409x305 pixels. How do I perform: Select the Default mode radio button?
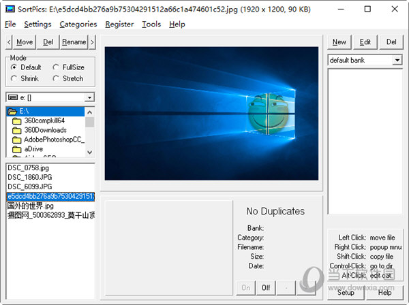click(14, 67)
